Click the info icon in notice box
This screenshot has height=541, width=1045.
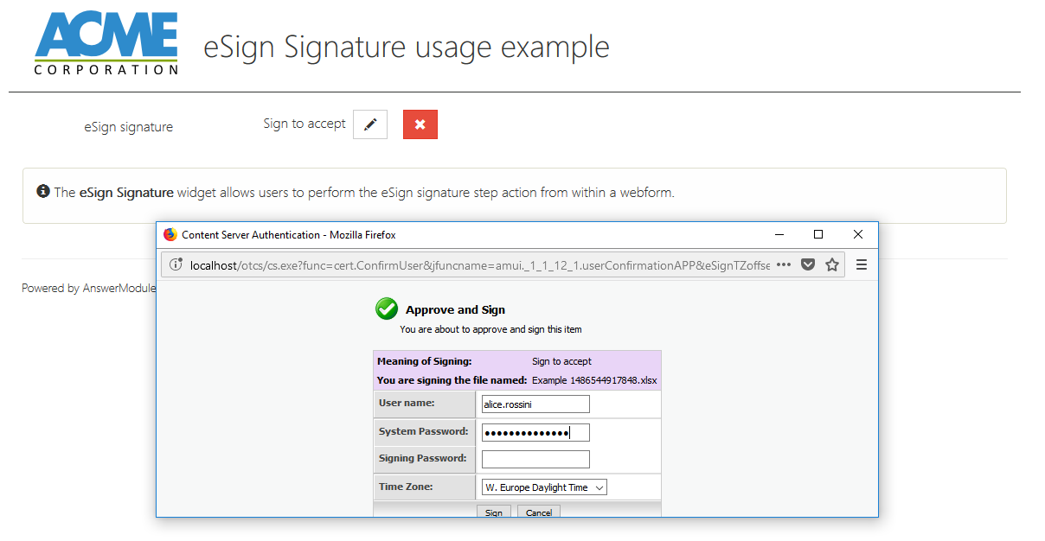43,191
